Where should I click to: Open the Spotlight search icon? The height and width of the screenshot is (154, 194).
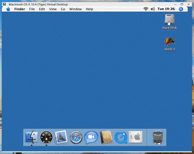click(181, 9)
